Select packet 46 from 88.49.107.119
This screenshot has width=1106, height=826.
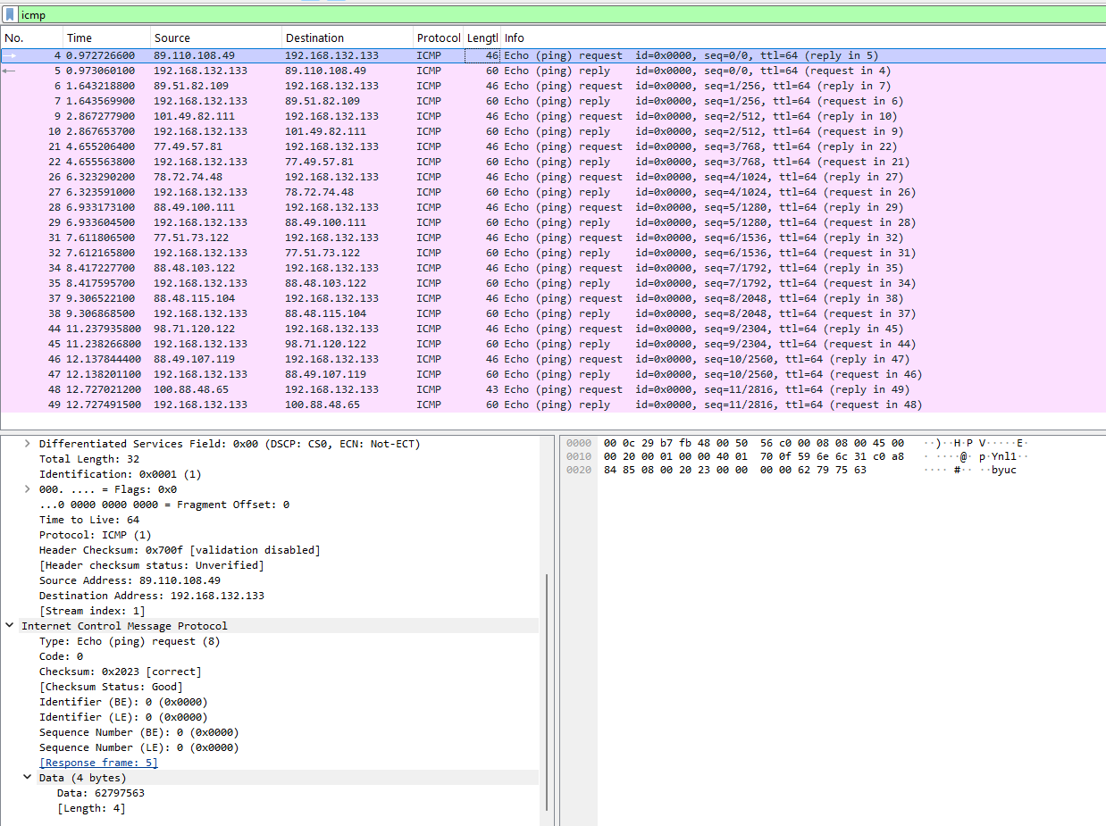click(553, 359)
